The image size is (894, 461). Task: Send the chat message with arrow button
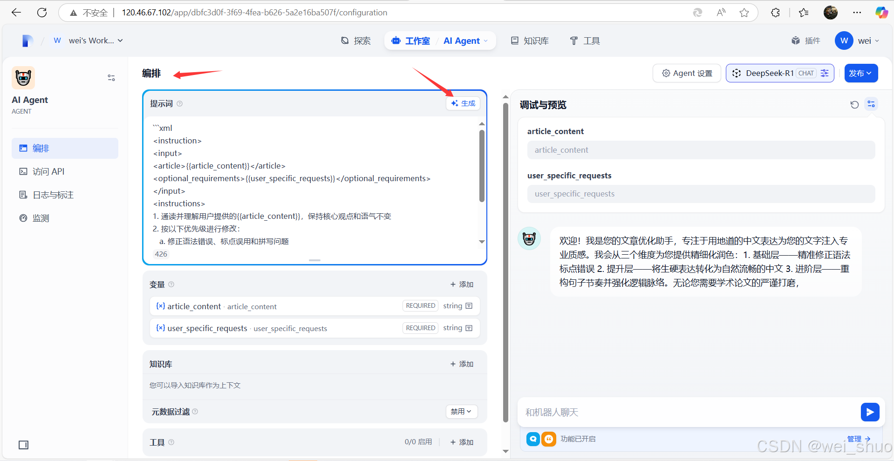pos(870,412)
